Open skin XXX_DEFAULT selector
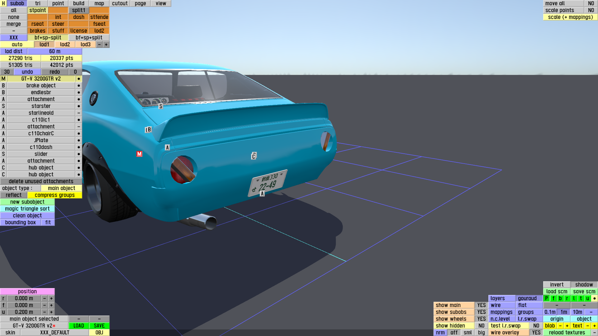 pyautogui.click(x=55, y=333)
